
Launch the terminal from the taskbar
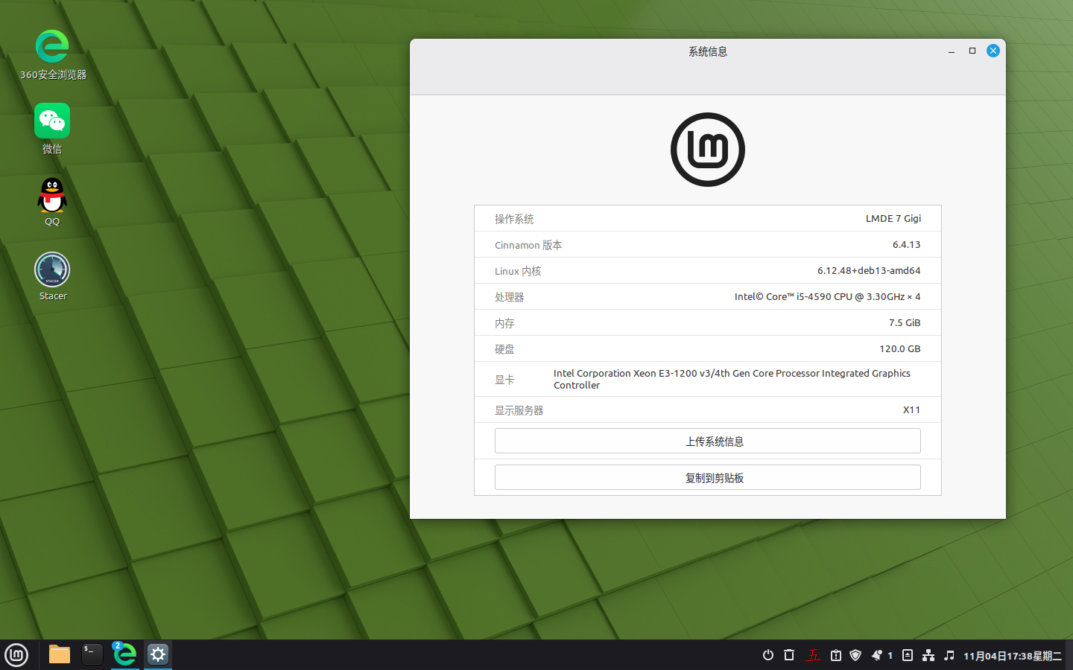[x=92, y=654]
